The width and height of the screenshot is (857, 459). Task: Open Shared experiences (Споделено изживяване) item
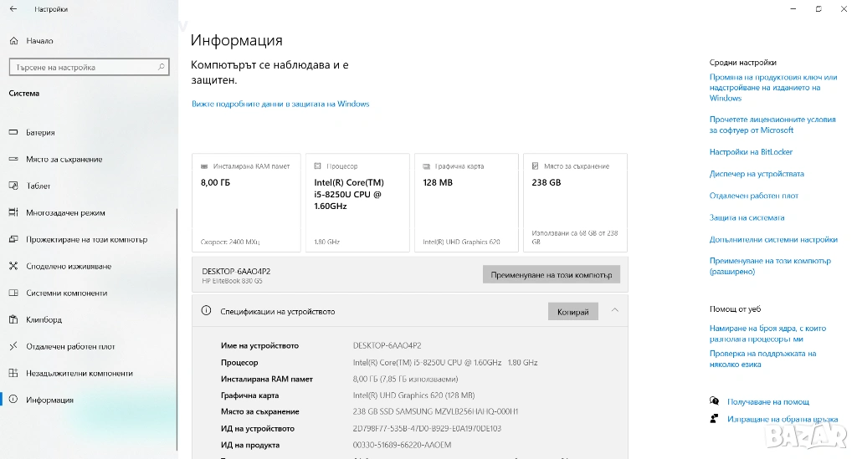(x=69, y=266)
